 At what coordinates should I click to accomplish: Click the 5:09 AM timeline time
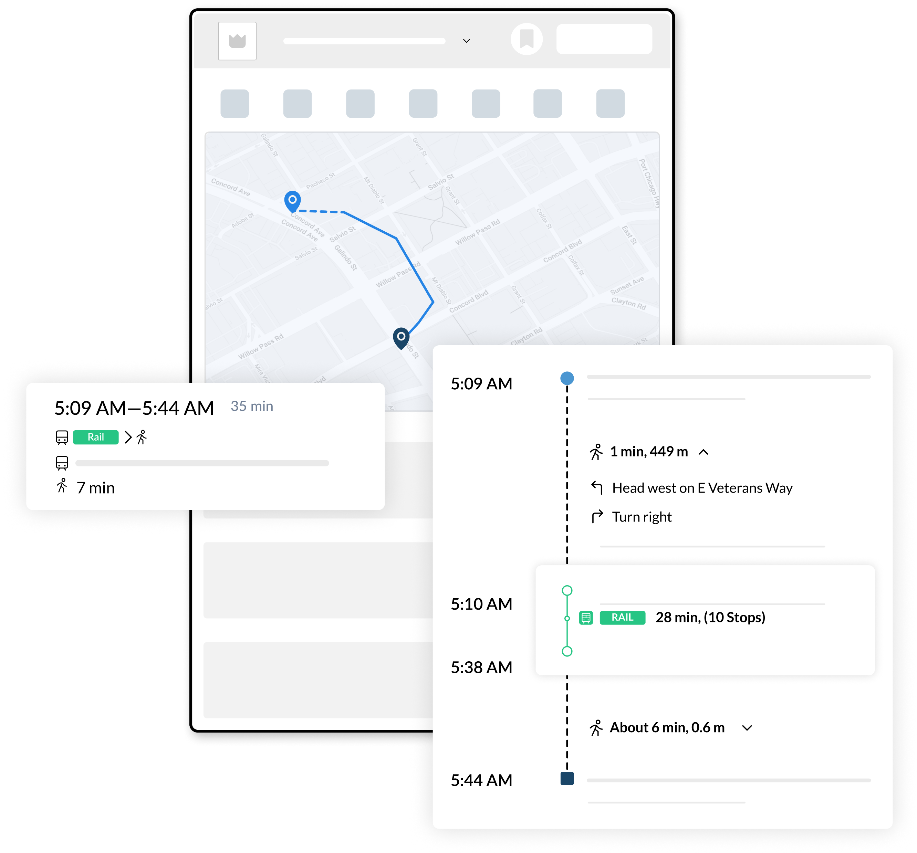(481, 383)
